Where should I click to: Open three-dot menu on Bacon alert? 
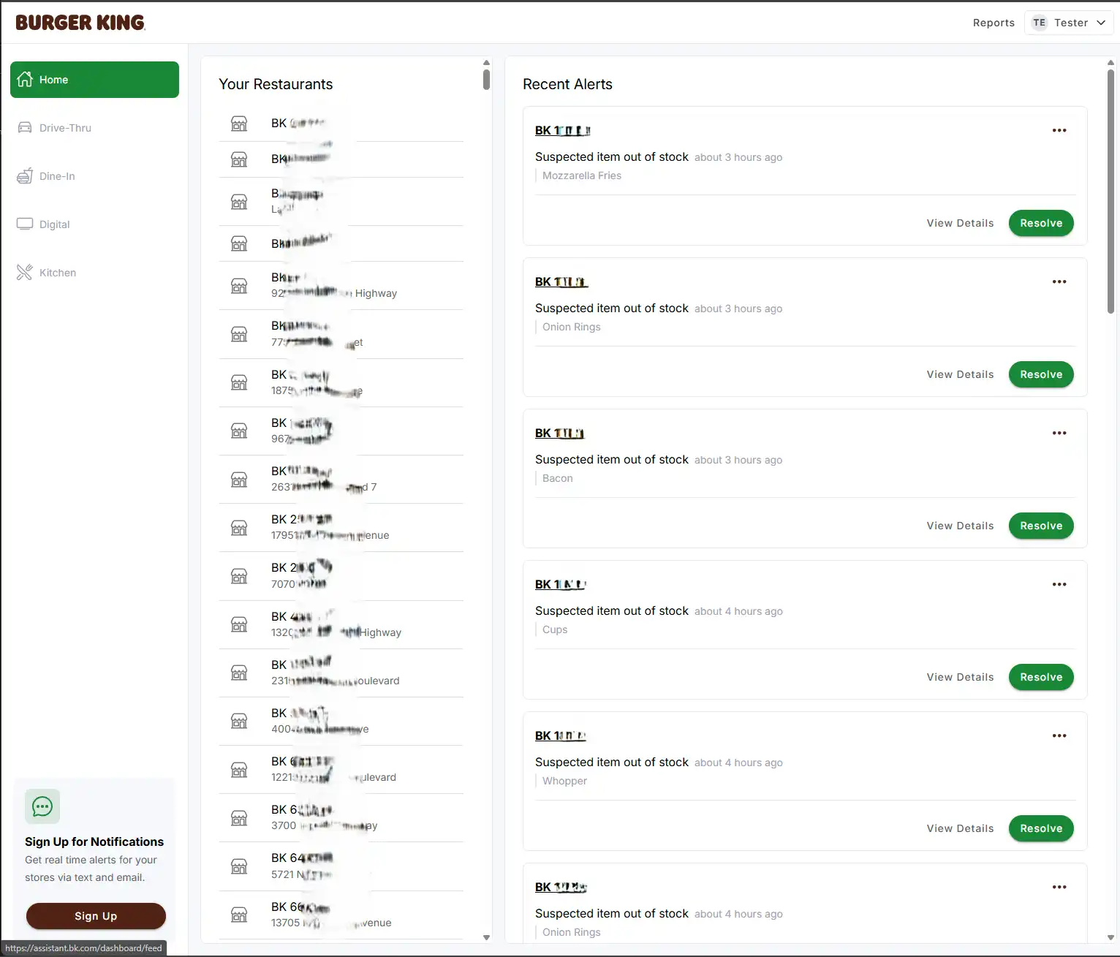1059,433
